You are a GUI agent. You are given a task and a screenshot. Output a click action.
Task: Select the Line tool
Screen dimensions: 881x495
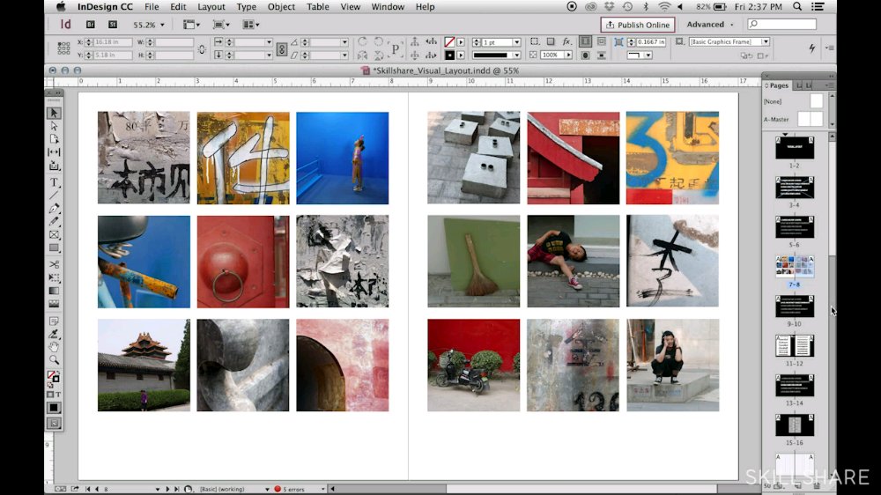pyautogui.click(x=54, y=196)
